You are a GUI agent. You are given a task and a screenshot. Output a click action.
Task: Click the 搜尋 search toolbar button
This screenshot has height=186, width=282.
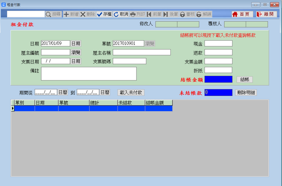click(54, 14)
